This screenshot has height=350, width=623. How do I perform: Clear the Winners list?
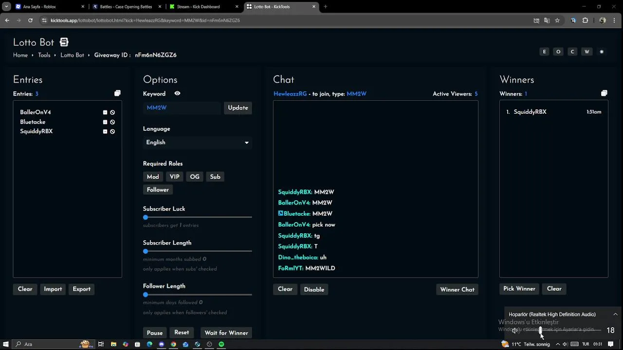(554, 289)
